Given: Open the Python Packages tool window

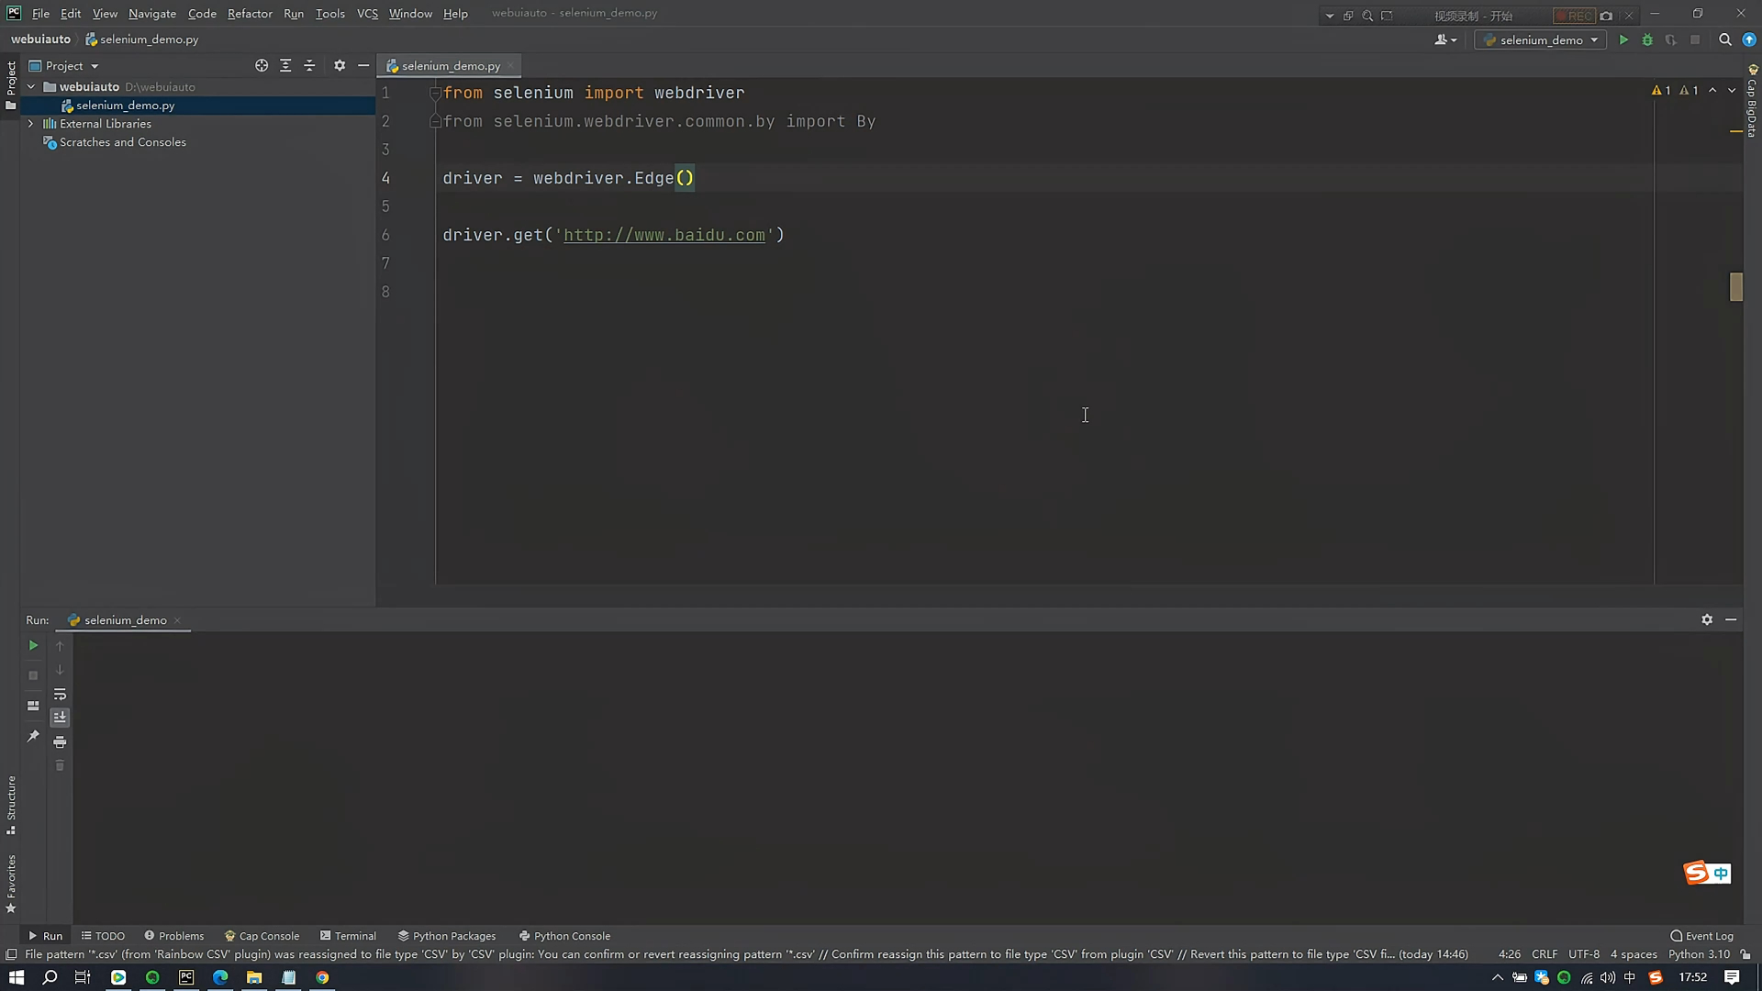Looking at the screenshot, I should [x=447, y=936].
